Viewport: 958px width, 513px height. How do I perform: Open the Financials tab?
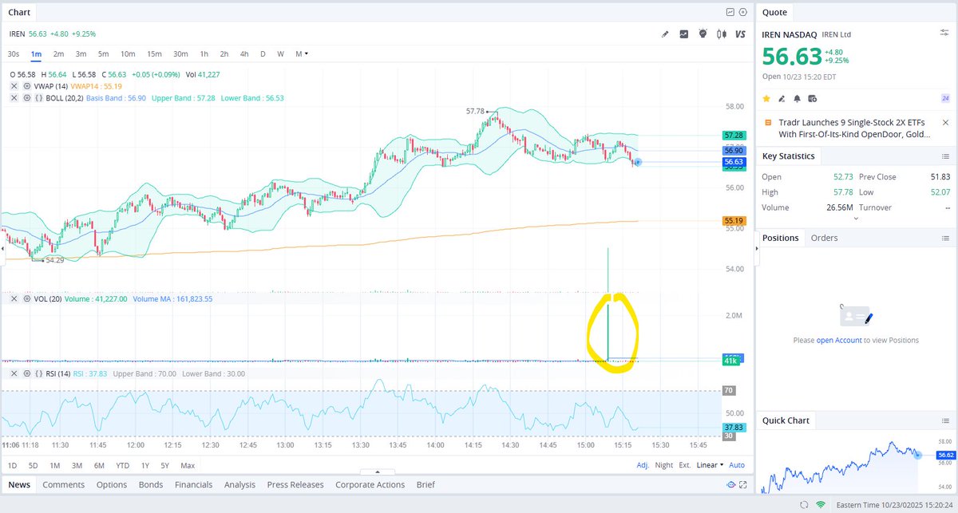193,484
